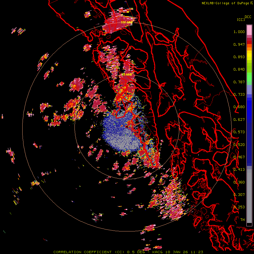Pick the bright green band above 0.787

[x=249, y=76]
